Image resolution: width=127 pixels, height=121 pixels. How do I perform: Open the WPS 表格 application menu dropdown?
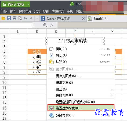[x=28, y=4]
